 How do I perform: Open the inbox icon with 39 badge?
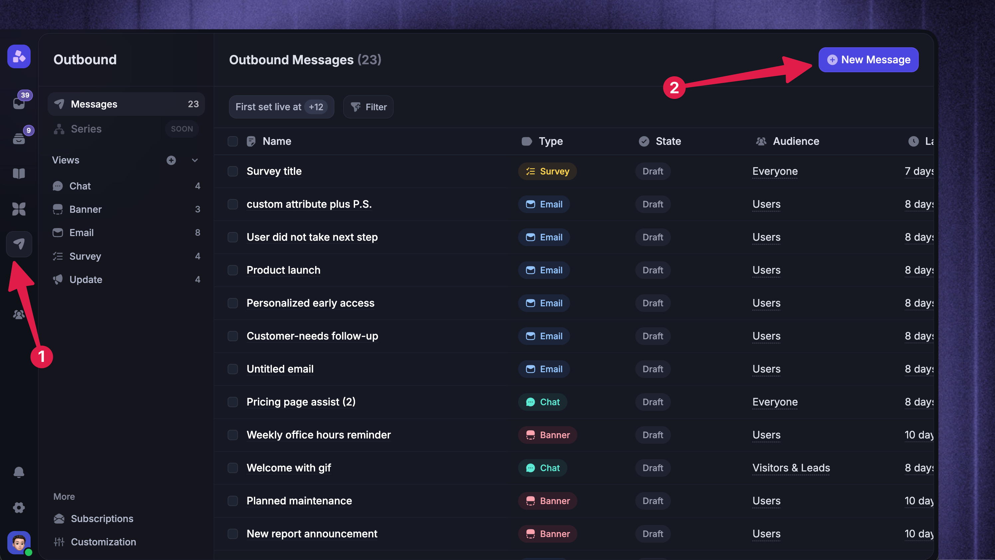click(19, 103)
